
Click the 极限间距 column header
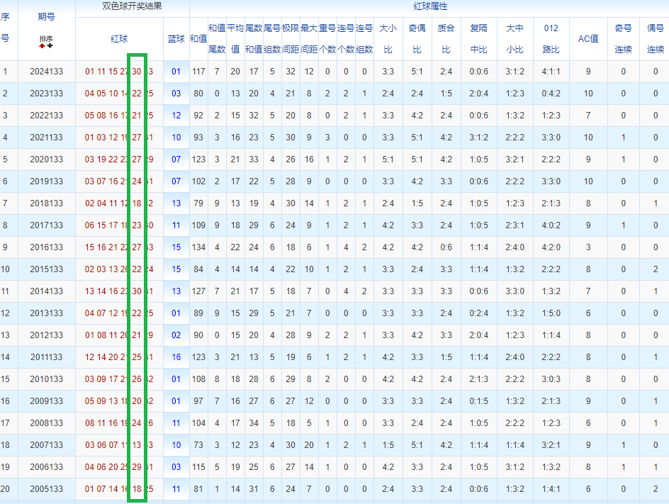291,39
